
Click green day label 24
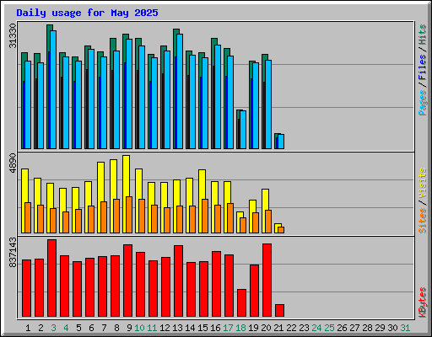click(316, 328)
